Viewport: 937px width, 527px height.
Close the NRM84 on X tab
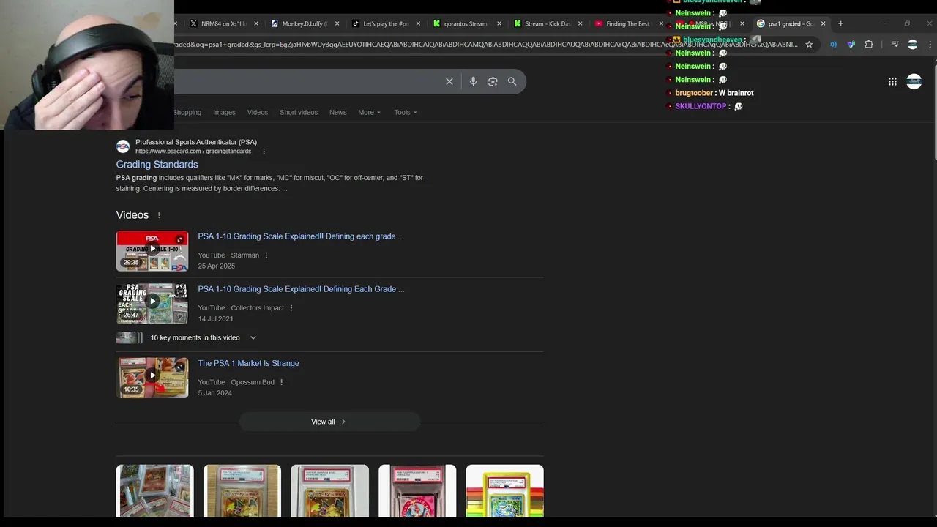tap(256, 23)
